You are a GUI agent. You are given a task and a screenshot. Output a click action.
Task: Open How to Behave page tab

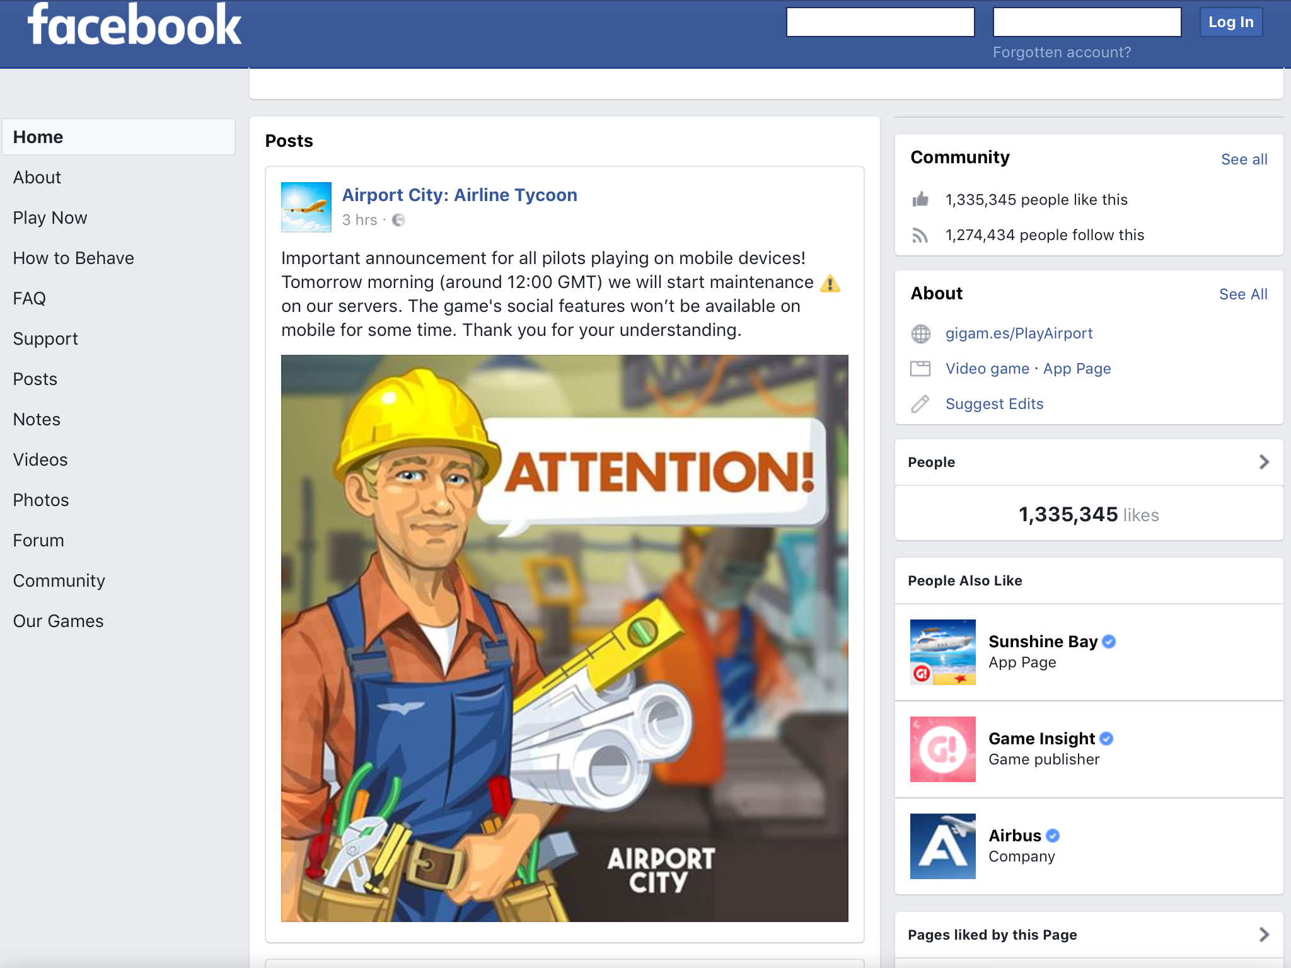pos(73,258)
